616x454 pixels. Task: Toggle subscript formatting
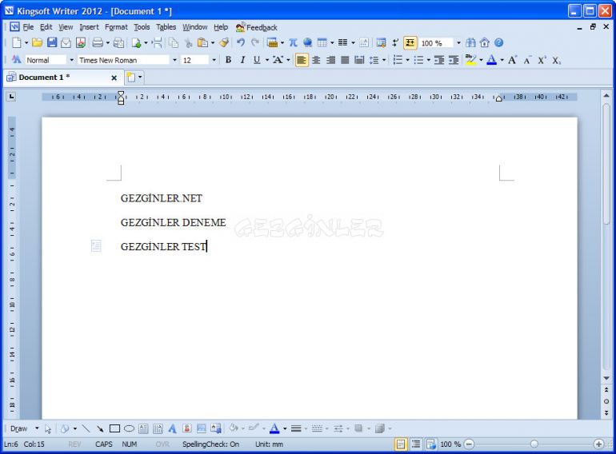pos(556,60)
